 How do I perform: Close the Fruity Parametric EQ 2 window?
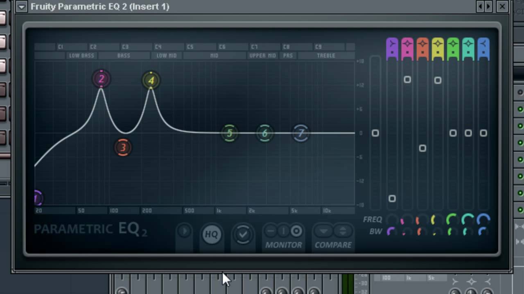point(502,6)
